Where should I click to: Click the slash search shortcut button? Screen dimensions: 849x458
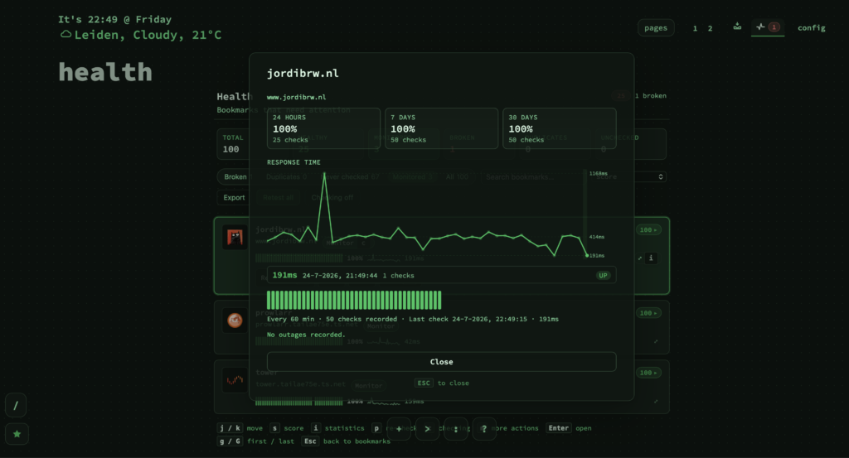pos(16,405)
